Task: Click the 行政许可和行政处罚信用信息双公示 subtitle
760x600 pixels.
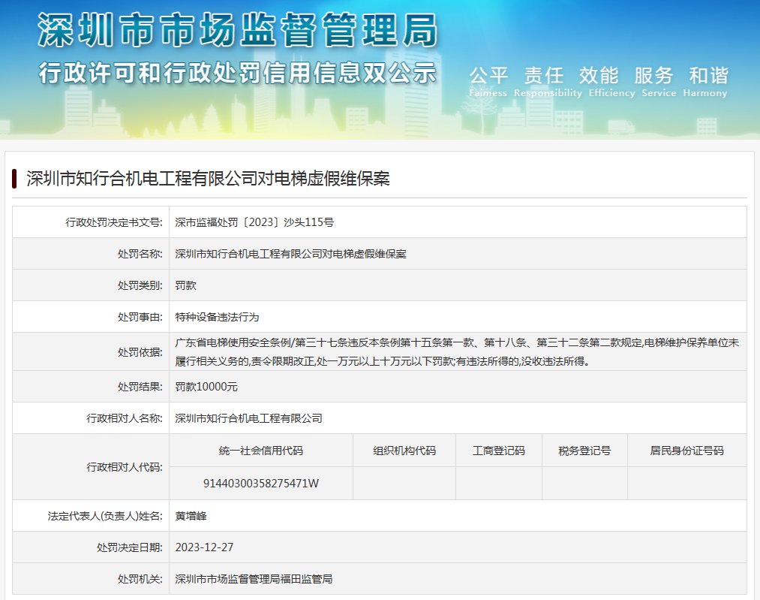Action: [237, 74]
